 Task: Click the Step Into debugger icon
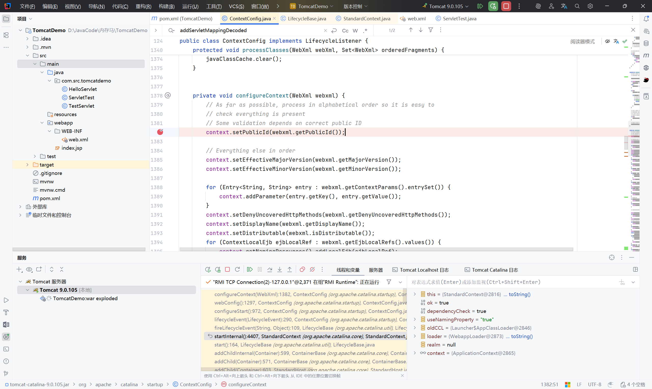tap(279, 269)
